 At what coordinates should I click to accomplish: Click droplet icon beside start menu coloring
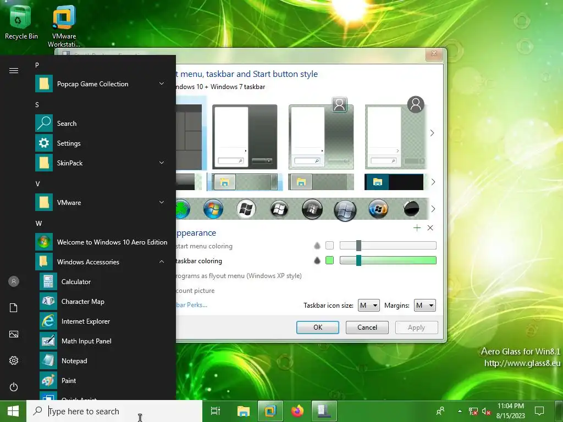point(317,246)
